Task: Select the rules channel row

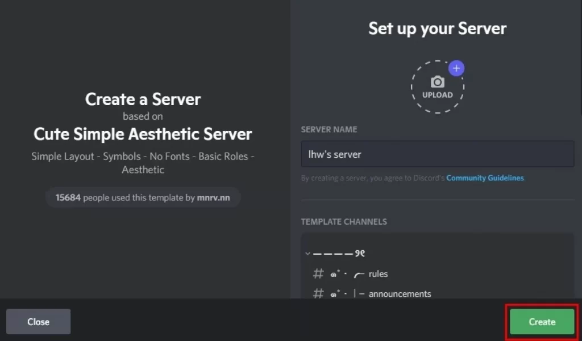Action: [x=437, y=274]
